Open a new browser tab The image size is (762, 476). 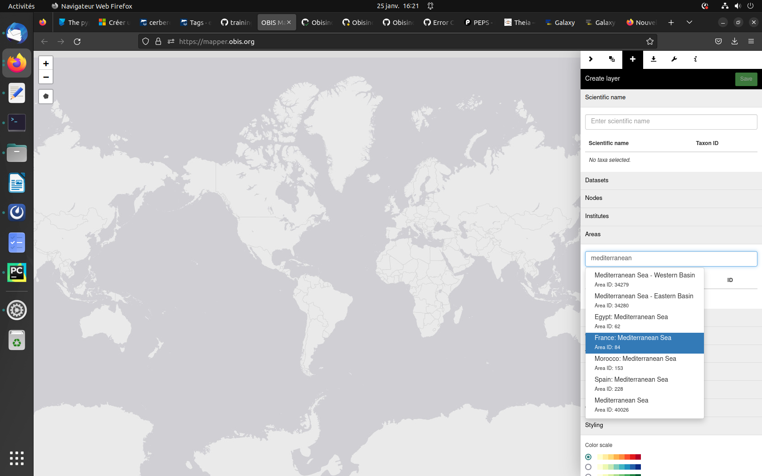[x=671, y=23]
